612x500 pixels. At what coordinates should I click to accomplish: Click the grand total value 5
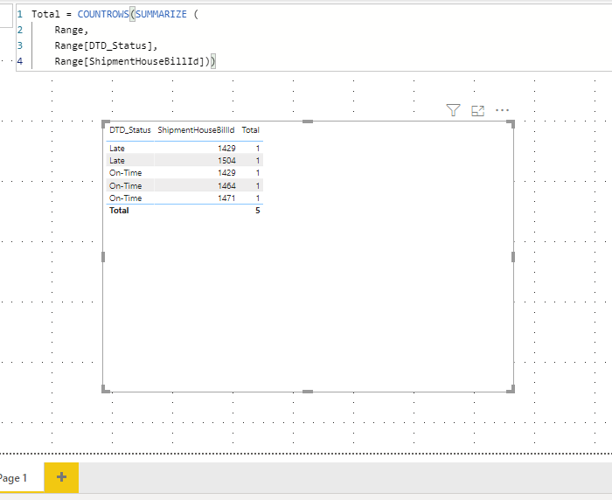(258, 211)
